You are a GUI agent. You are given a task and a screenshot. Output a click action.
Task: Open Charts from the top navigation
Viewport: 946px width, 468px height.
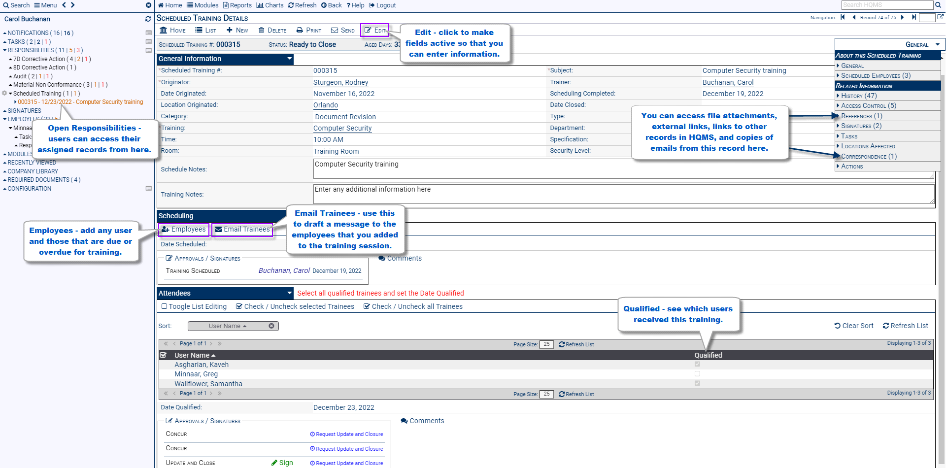pyautogui.click(x=270, y=5)
